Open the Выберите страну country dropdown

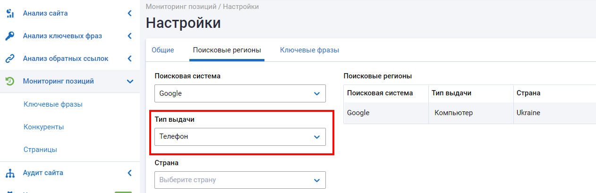coord(240,180)
